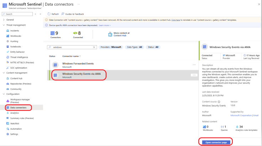
Task: Open more options for Windows Security Events
Action: click(194, 75)
